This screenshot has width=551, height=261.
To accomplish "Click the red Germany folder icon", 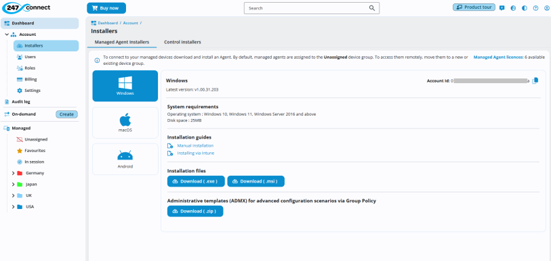I will point(20,173).
